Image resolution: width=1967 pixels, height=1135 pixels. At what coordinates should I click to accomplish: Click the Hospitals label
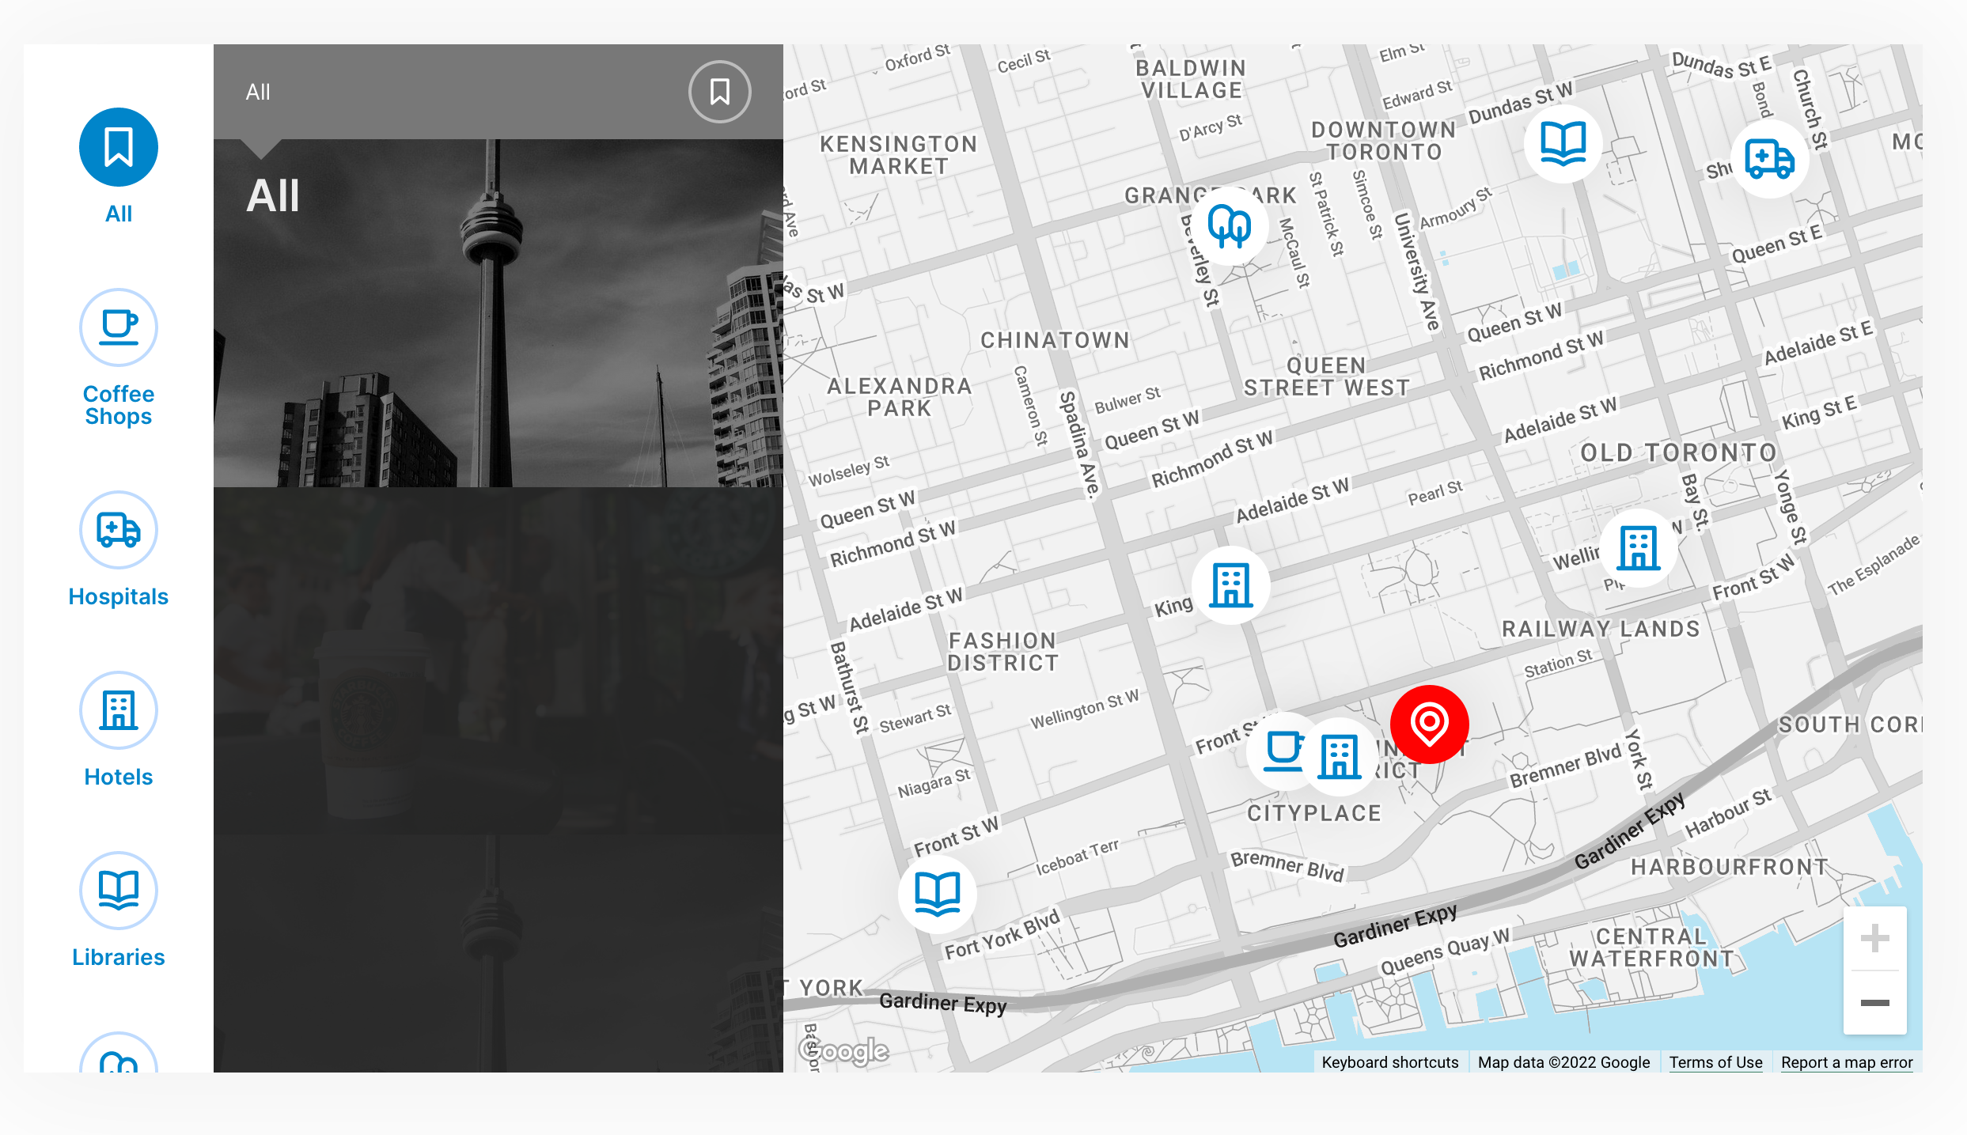119,596
